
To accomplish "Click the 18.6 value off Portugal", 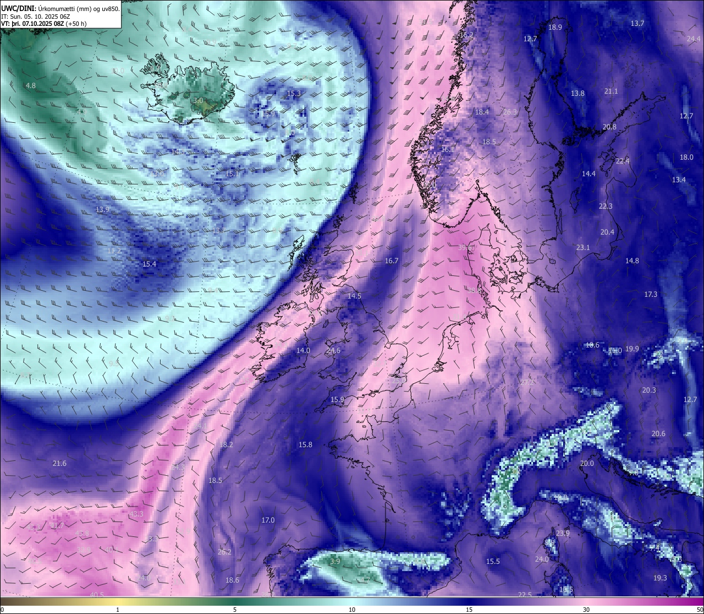I will (233, 580).
